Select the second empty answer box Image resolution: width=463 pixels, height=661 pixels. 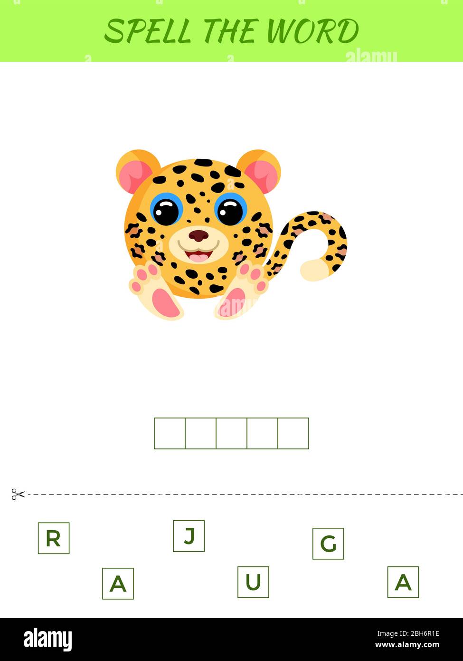click(x=200, y=433)
